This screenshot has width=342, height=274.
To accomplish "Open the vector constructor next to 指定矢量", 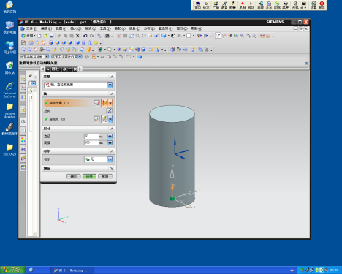I will tap(96, 103).
